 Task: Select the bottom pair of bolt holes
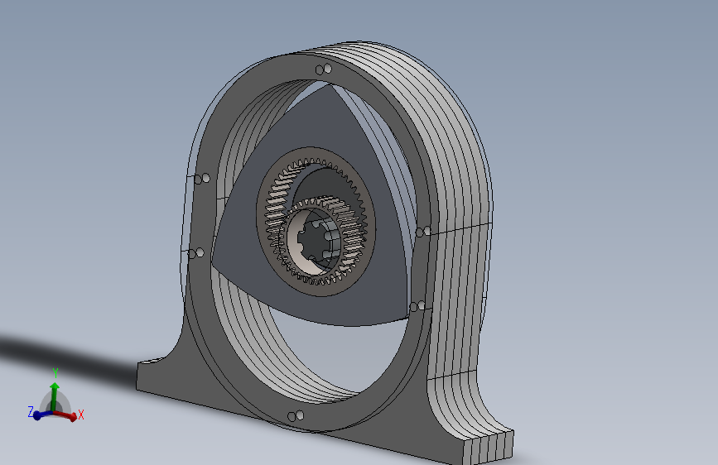296,416
